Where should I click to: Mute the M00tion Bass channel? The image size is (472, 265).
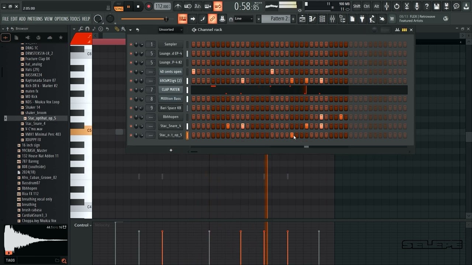click(x=131, y=99)
